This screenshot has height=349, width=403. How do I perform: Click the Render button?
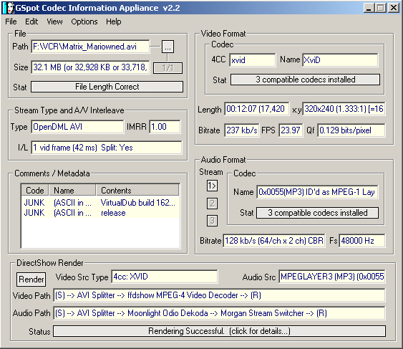[x=31, y=279]
